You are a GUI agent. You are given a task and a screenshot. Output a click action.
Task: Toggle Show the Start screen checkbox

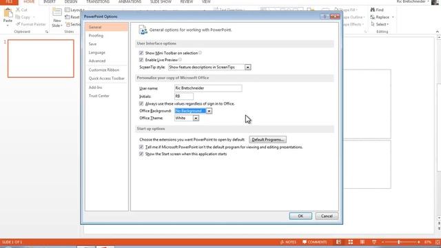pos(141,154)
